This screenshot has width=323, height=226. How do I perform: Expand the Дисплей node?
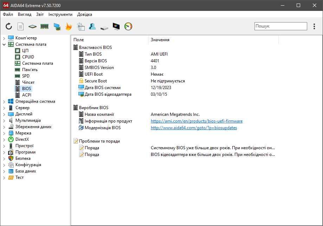pos(4,114)
